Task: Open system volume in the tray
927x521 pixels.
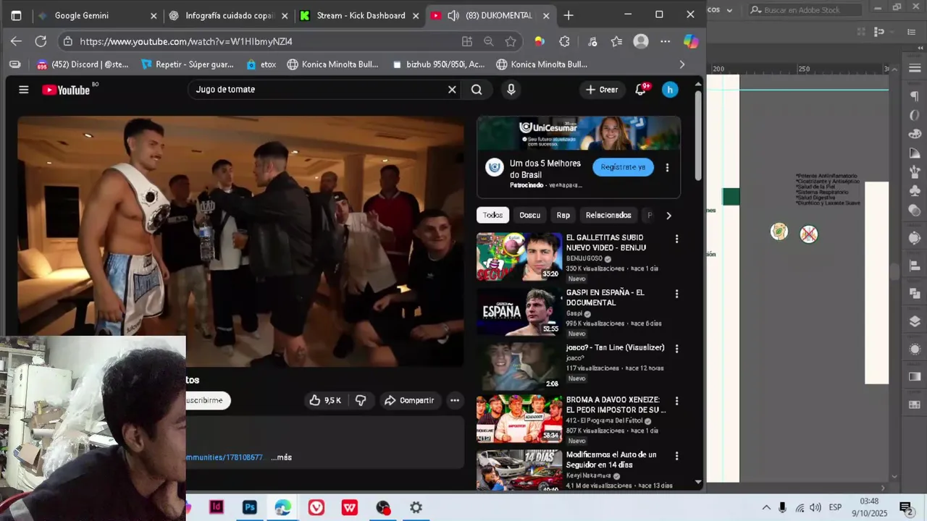Action: point(815,507)
